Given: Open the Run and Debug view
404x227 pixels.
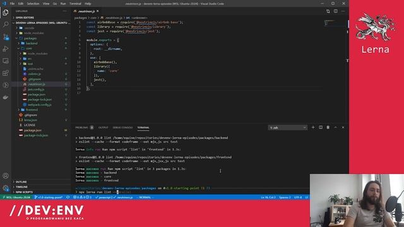Looking at the screenshot, I should [x=6, y=49].
